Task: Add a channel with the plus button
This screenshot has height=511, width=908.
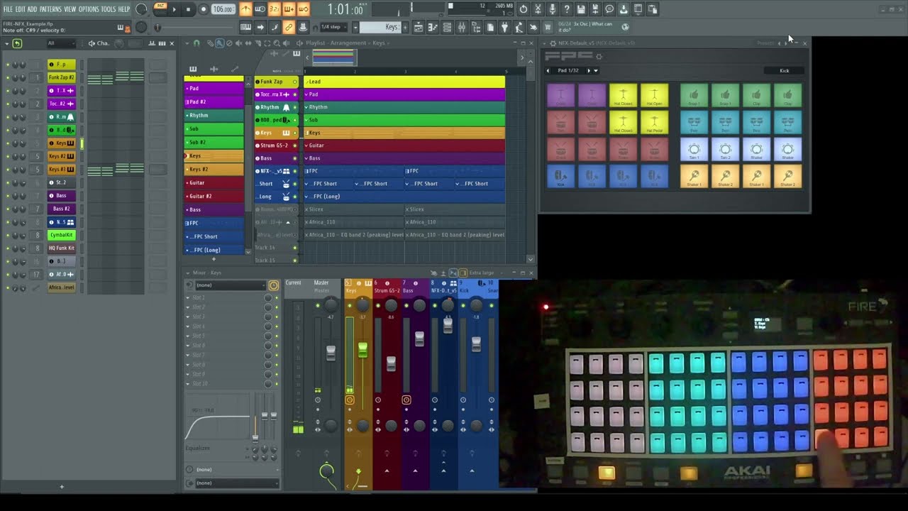Action: click(62, 487)
